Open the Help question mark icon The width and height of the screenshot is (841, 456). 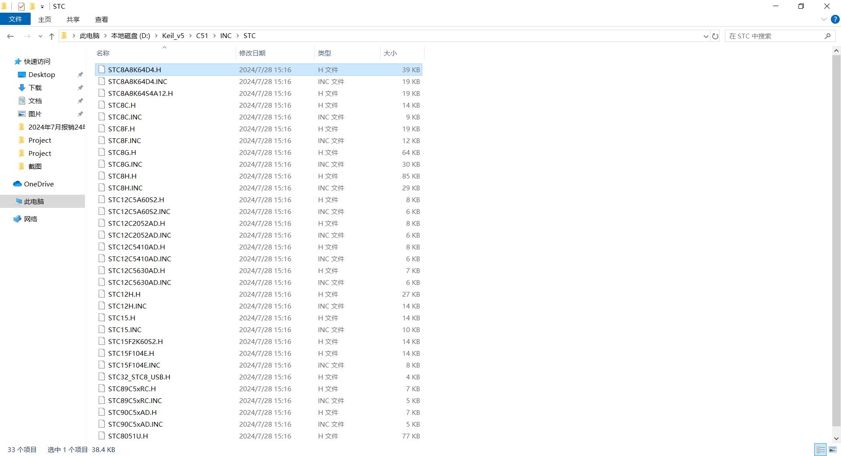(x=835, y=19)
